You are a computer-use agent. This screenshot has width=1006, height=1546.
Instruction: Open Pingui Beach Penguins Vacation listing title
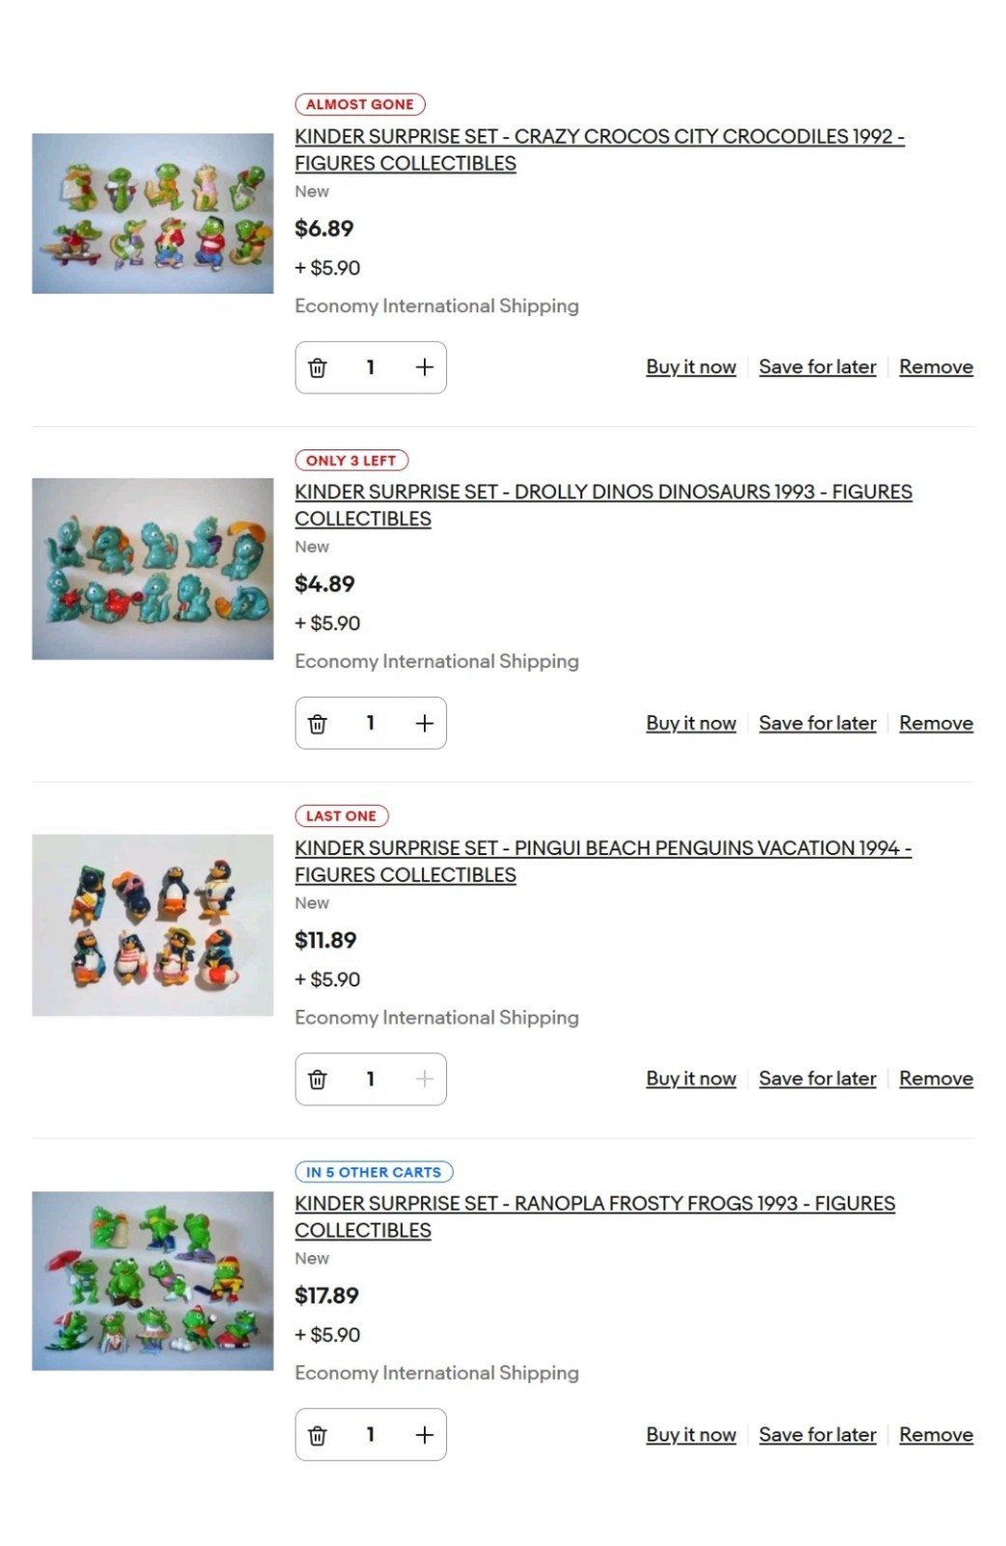603,861
